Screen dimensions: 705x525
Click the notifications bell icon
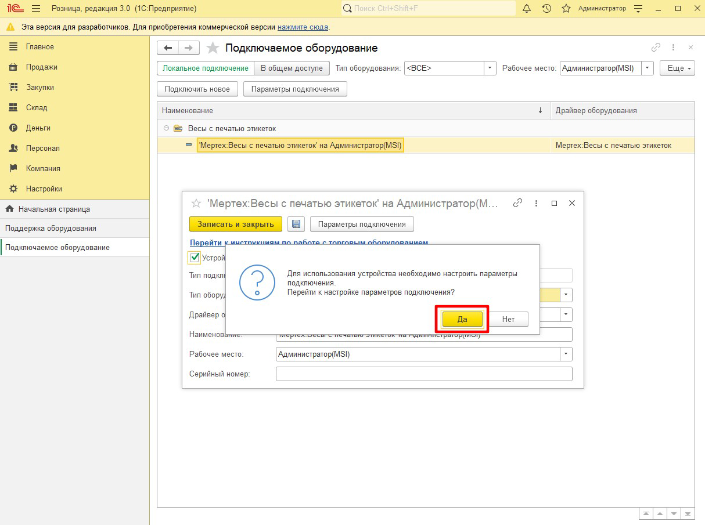coord(527,9)
